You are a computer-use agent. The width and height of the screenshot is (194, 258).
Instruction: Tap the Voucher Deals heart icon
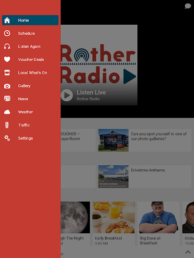[7, 59]
